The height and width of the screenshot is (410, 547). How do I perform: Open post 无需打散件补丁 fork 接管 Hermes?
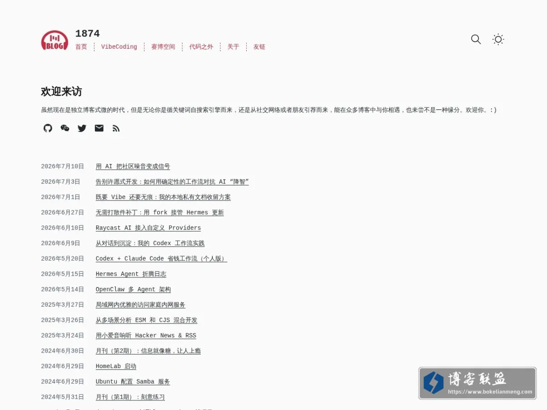click(x=160, y=212)
